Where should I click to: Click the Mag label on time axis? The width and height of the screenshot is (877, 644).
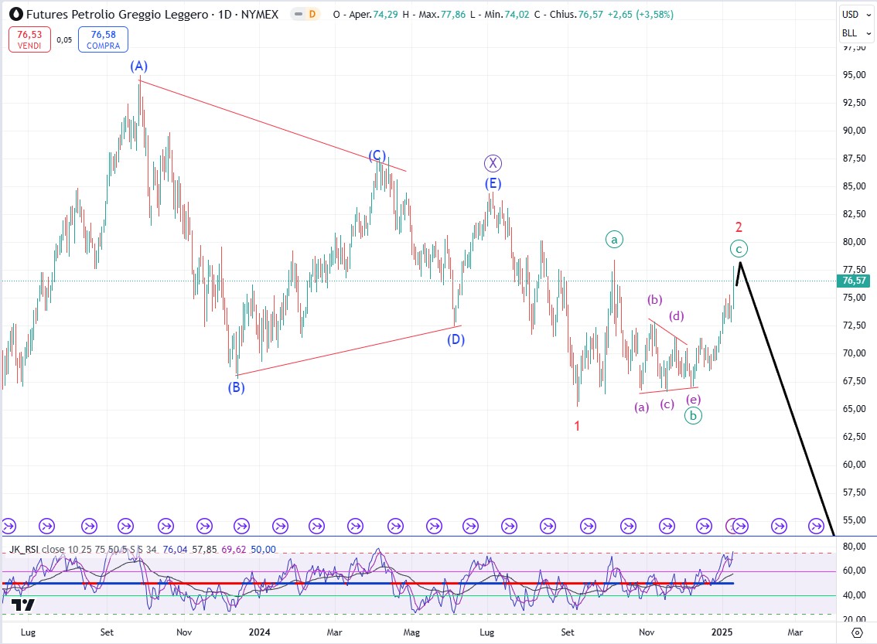pos(411,632)
